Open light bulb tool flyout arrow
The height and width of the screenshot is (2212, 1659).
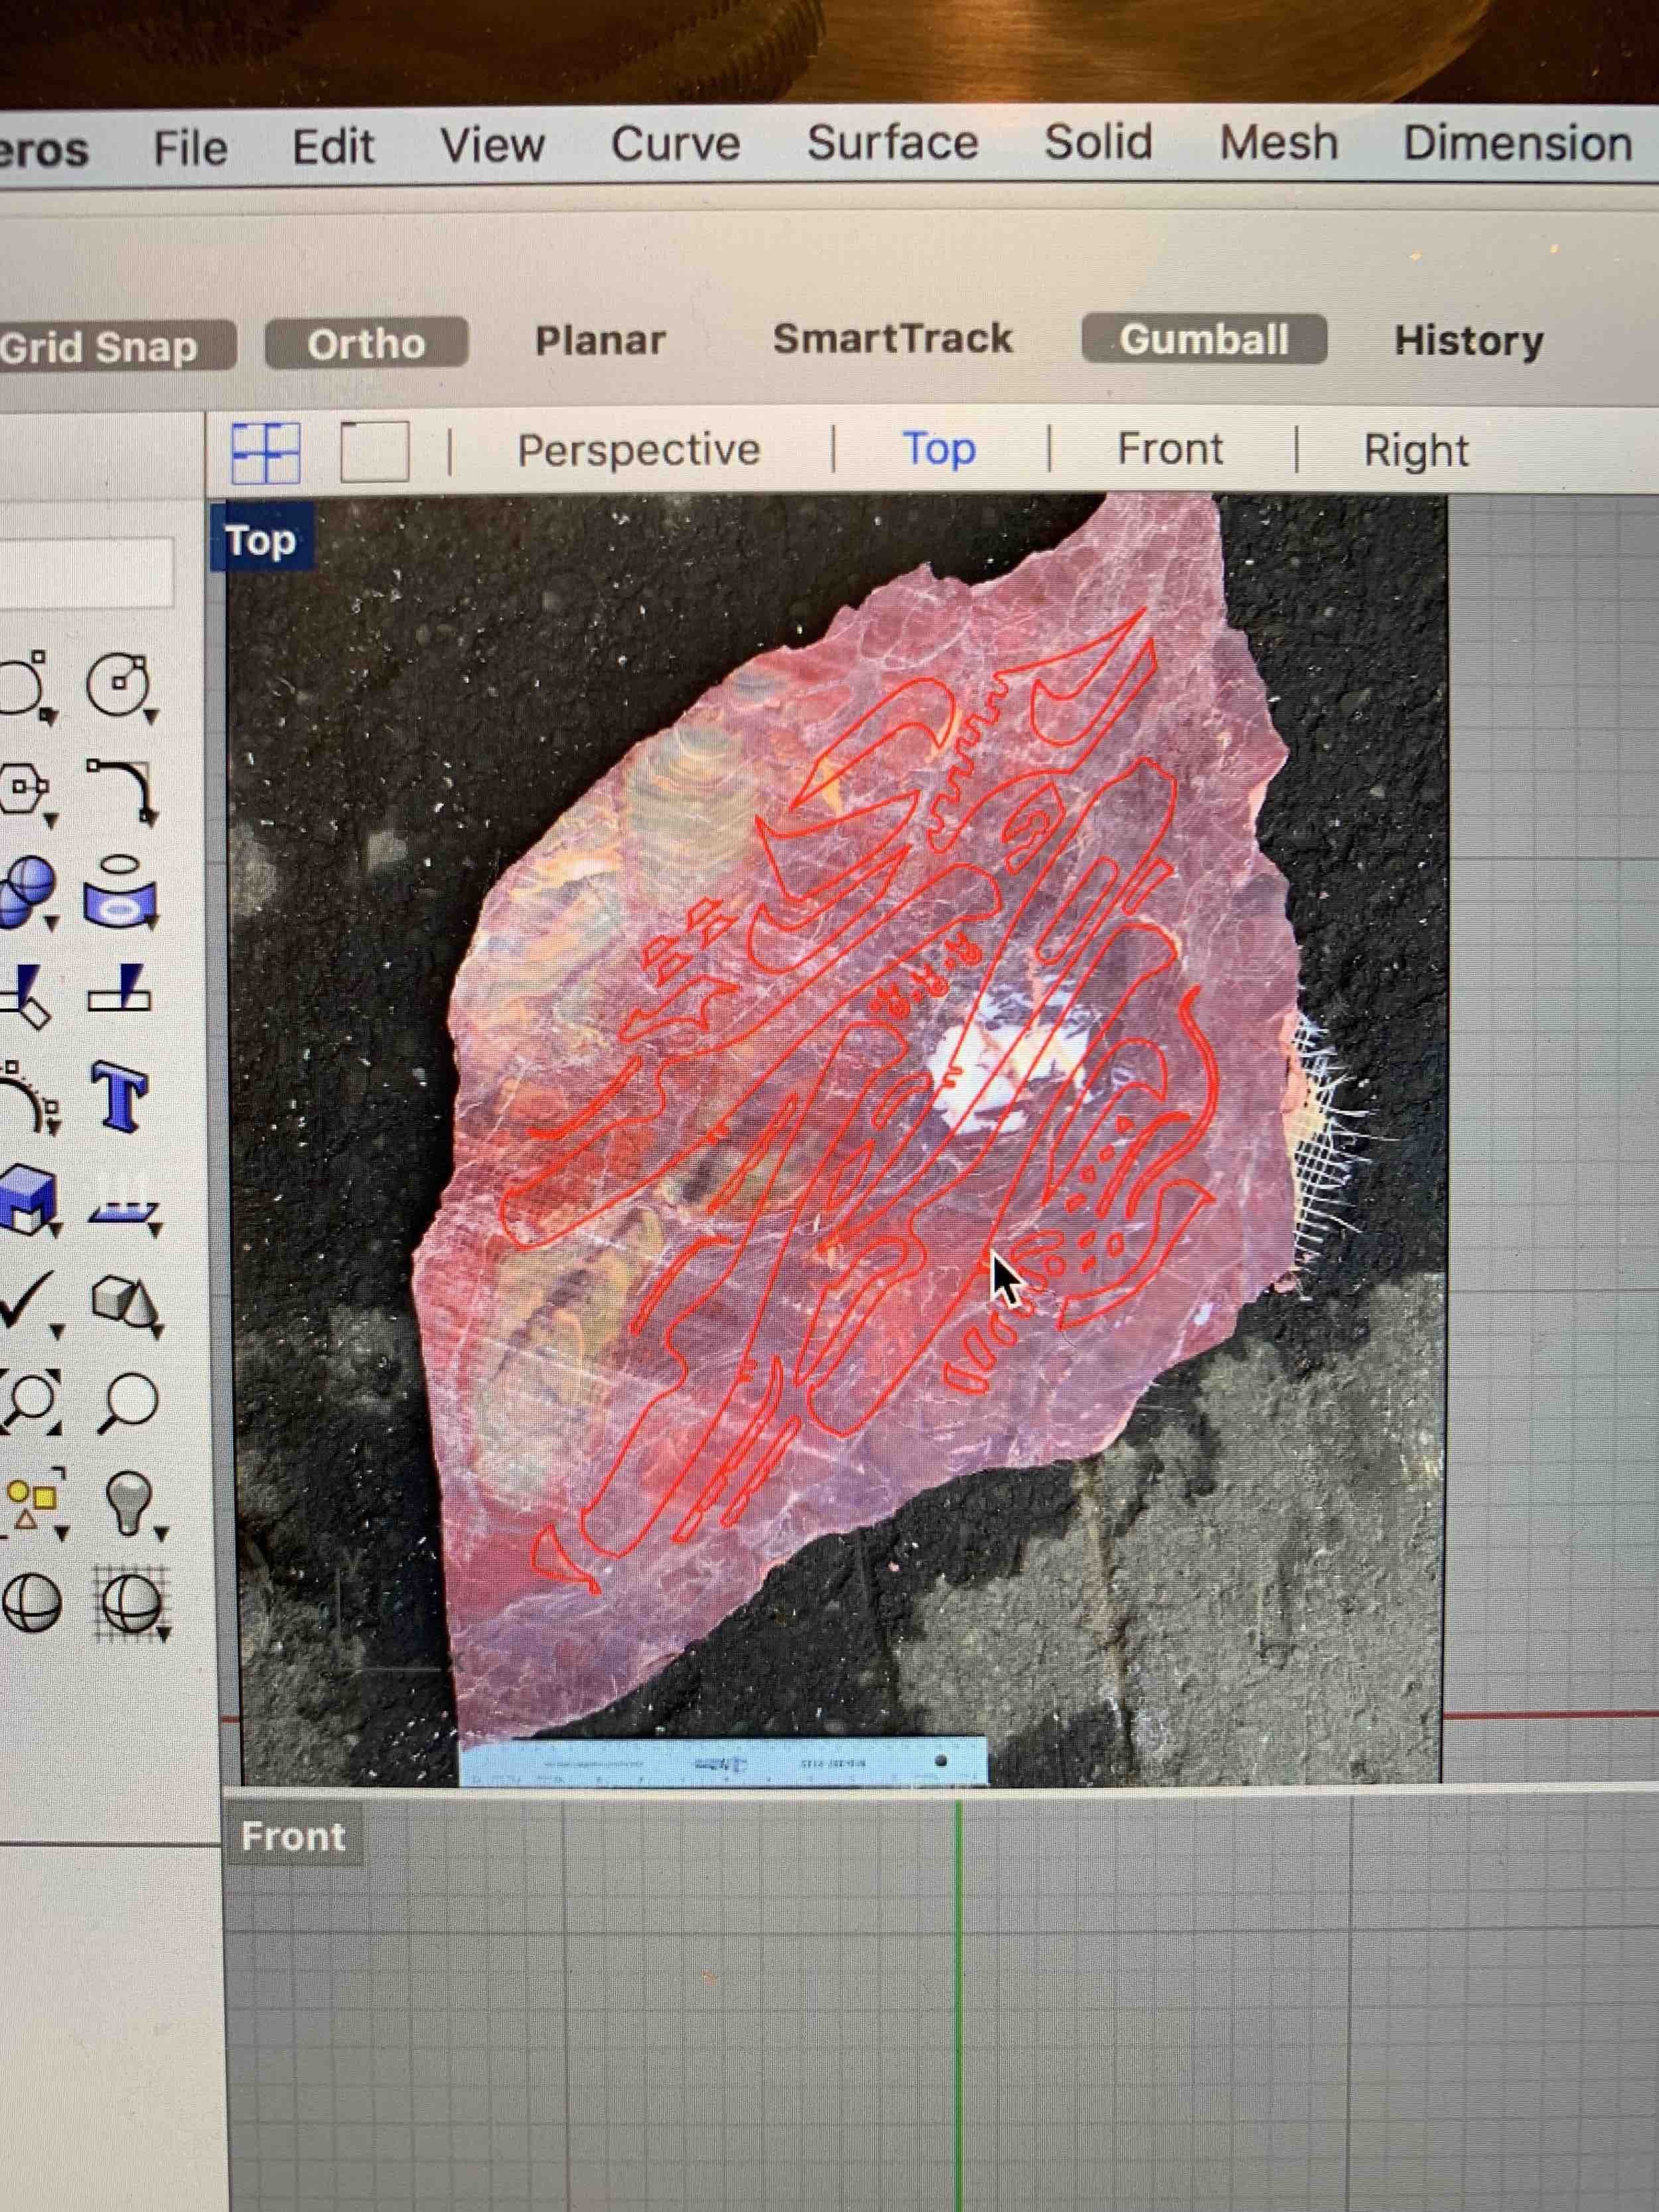point(161,1533)
